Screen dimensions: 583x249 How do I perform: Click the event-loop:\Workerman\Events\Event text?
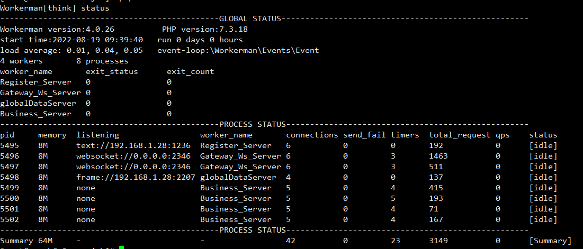coord(238,50)
